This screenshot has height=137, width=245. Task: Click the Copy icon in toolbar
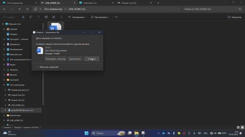click(x=31, y=17)
